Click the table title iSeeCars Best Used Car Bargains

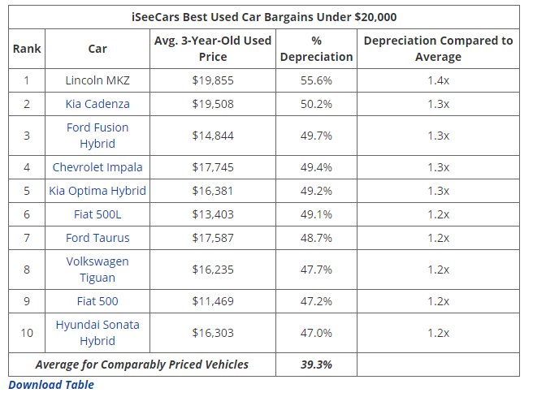tap(264, 17)
